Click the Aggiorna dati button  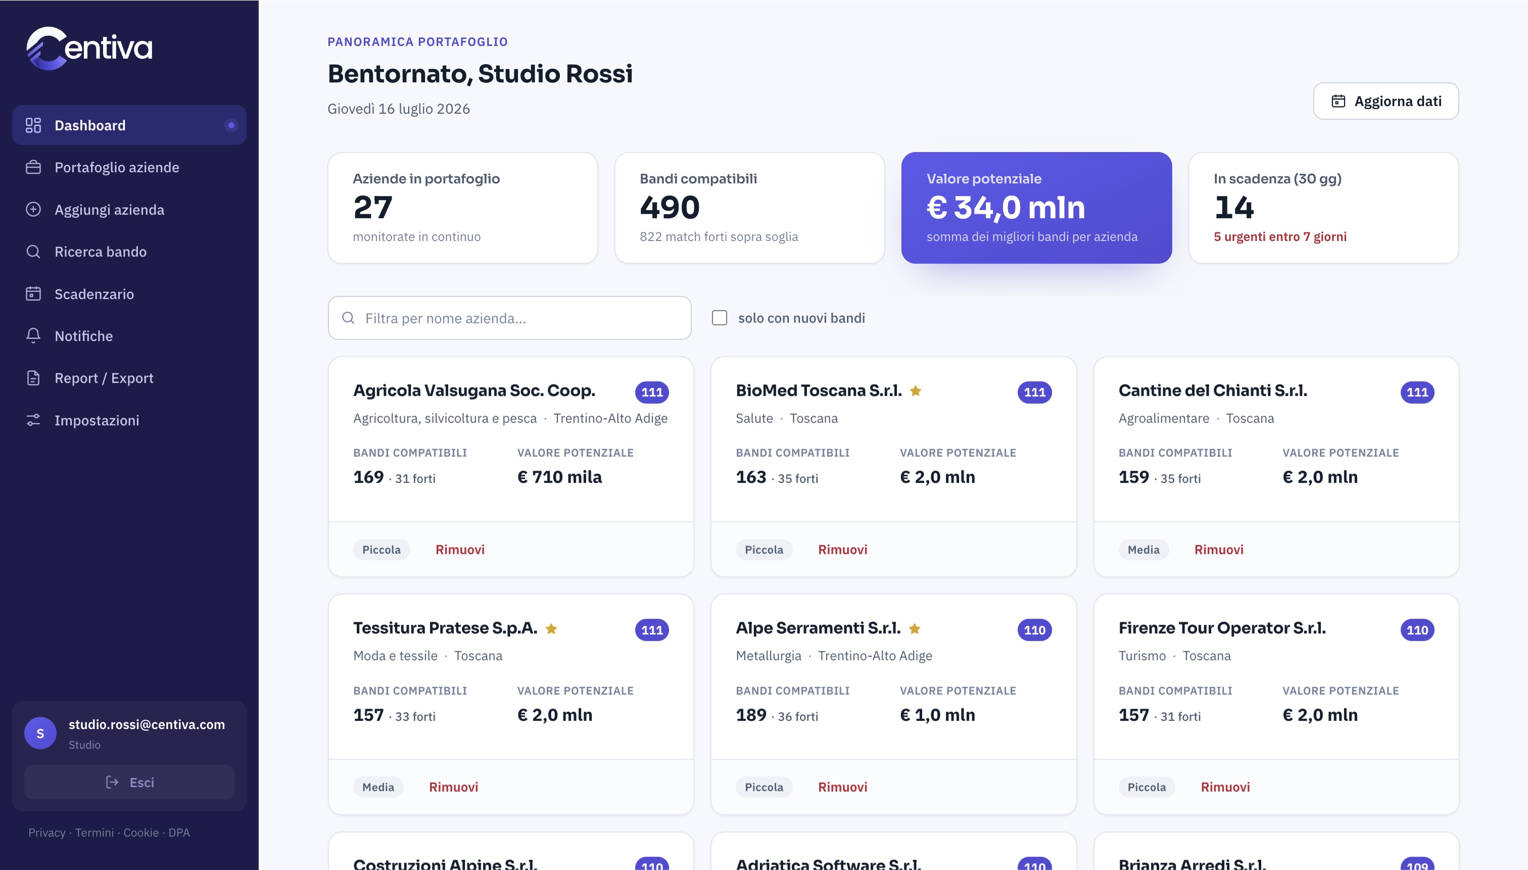pyautogui.click(x=1386, y=101)
